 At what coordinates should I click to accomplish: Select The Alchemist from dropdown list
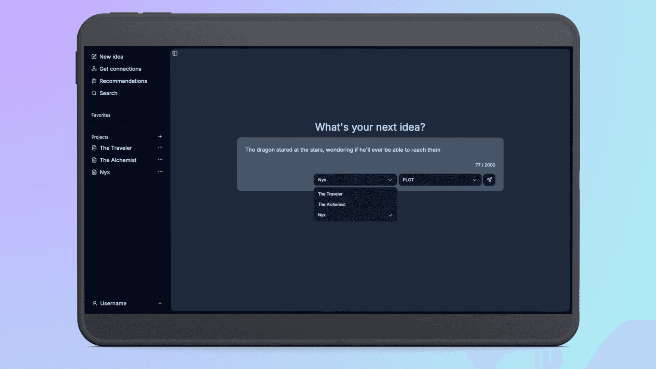[331, 204]
